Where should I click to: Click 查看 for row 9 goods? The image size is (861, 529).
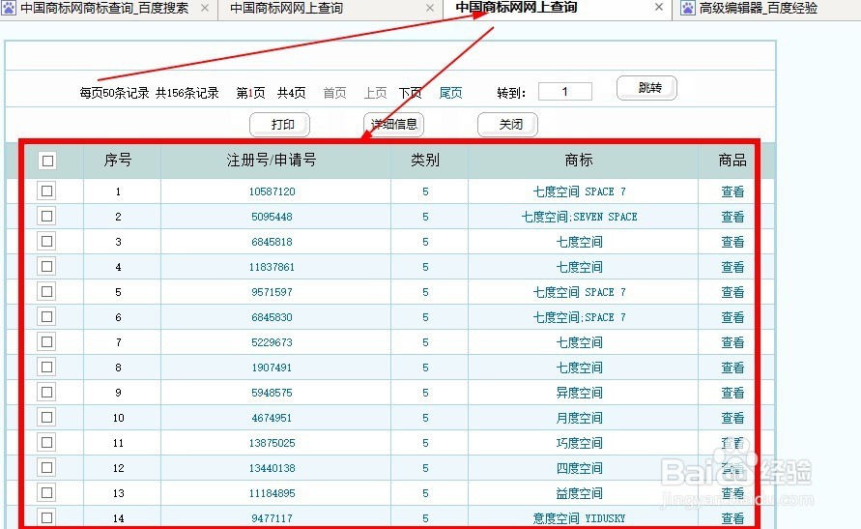tap(732, 393)
